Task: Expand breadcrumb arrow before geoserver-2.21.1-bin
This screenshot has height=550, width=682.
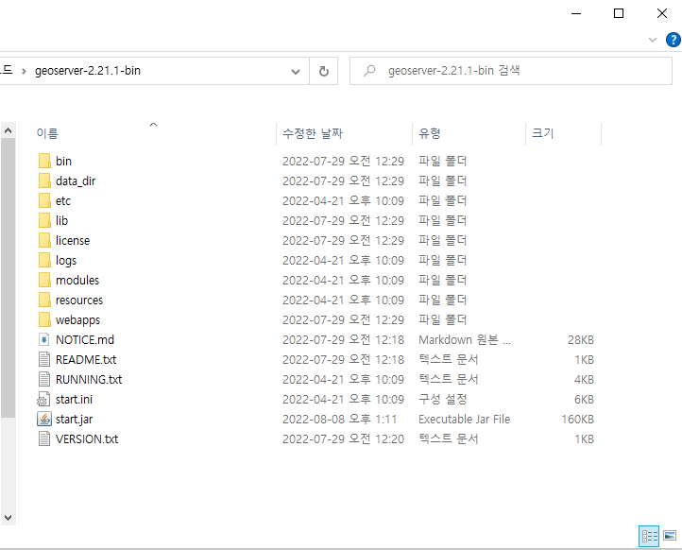Action: point(24,71)
